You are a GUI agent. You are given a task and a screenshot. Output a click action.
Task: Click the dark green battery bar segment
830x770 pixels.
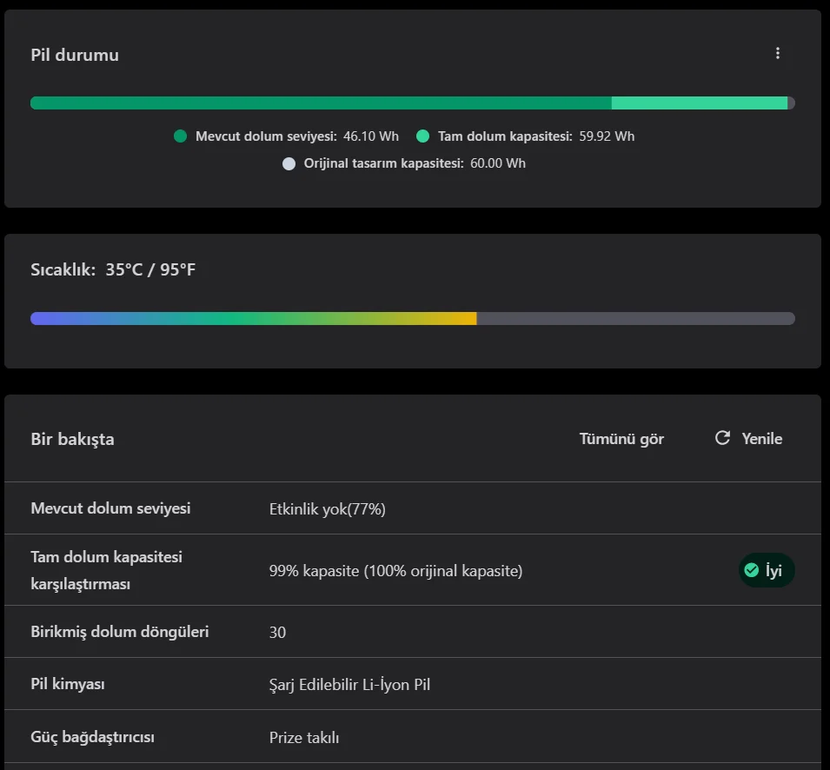[321, 103]
